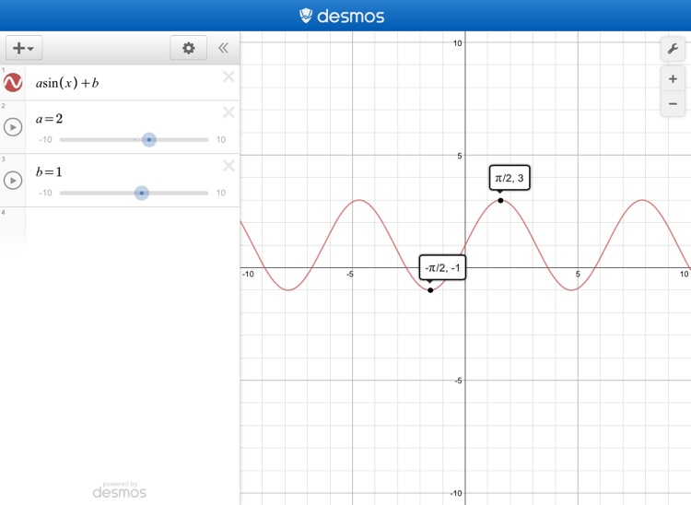Screen dimensions: 691x505
Task: Click the desmos logo in header
Action: (342, 16)
